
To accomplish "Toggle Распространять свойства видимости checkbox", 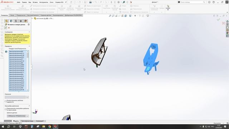I will point(6,101).
